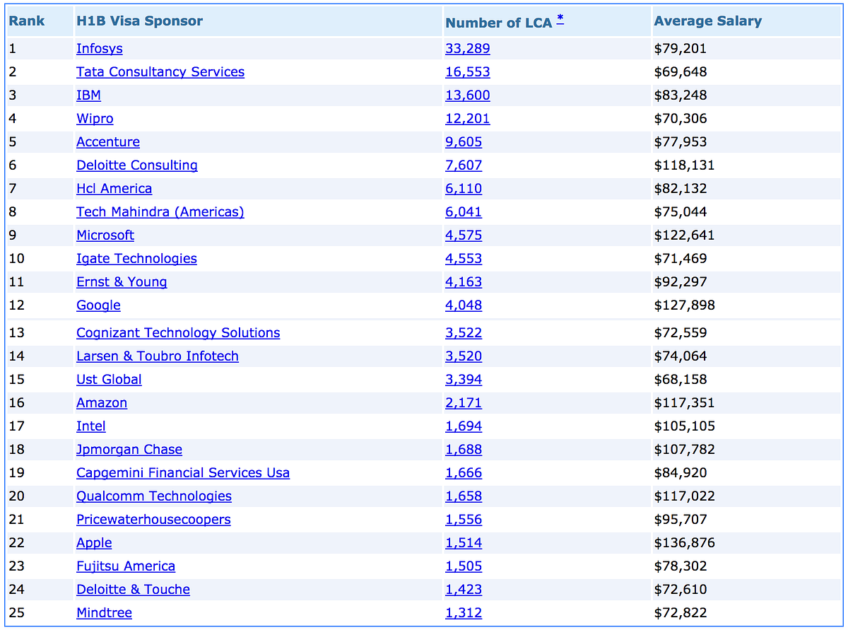Open LCA count 9,605 link
Screen dimensions: 848x630
pos(464,142)
